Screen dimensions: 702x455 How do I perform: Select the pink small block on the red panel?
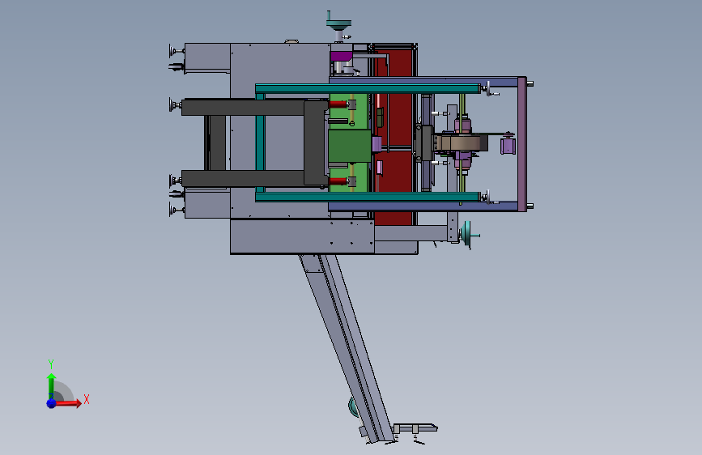click(379, 168)
